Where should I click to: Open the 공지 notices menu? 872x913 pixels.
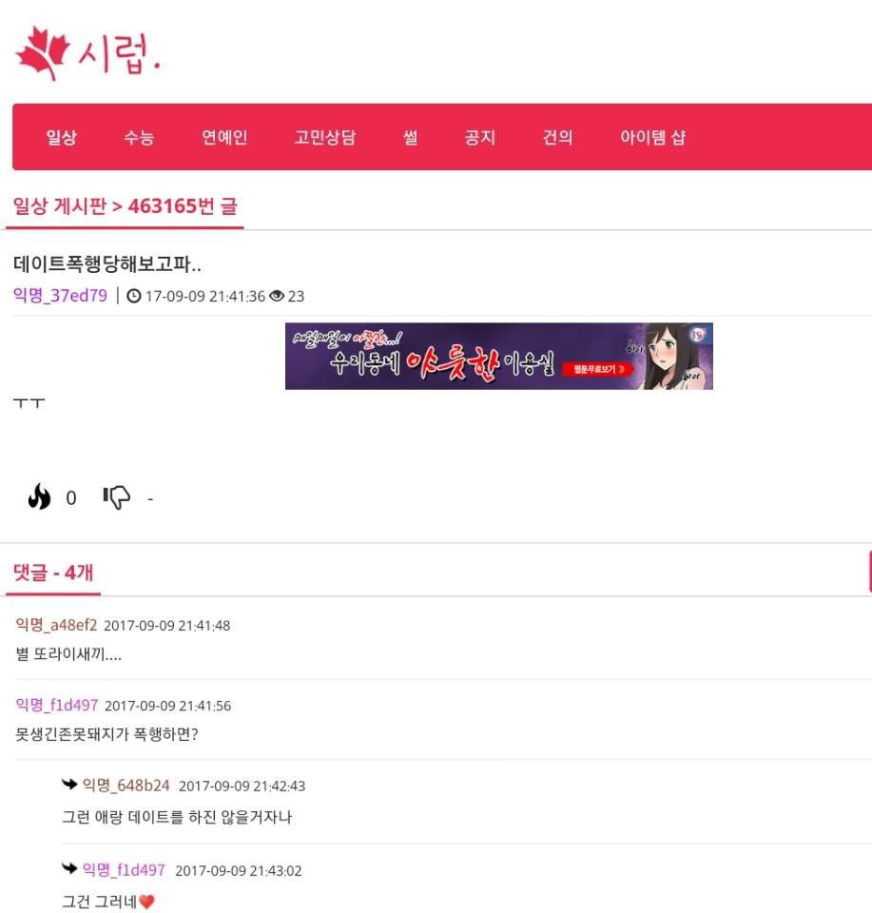(x=479, y=137)
